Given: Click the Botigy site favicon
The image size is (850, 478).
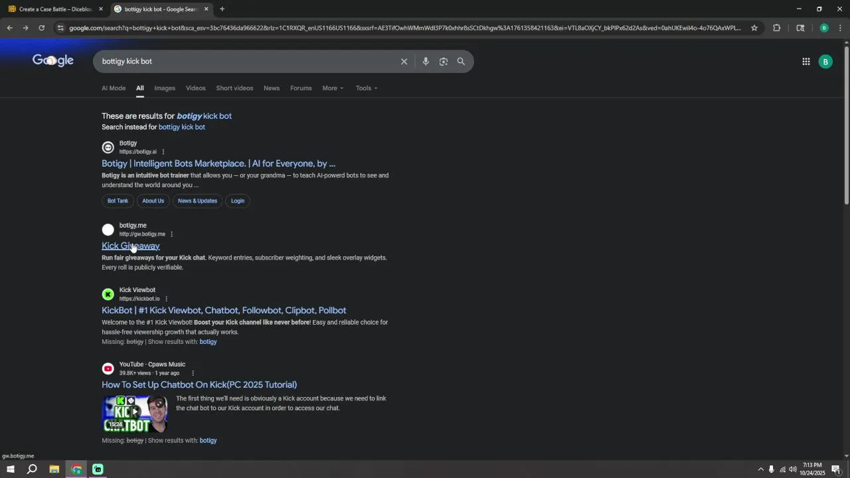Looking at the screenshot, I should coord(108,147).
